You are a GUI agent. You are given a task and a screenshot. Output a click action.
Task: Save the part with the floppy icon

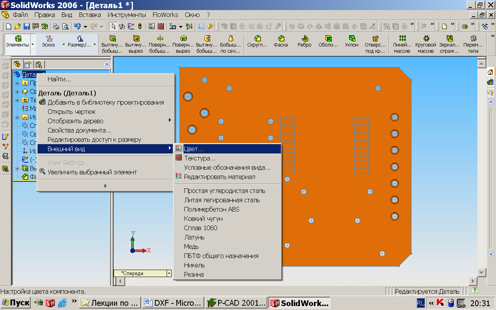click(x=27, y=26)
